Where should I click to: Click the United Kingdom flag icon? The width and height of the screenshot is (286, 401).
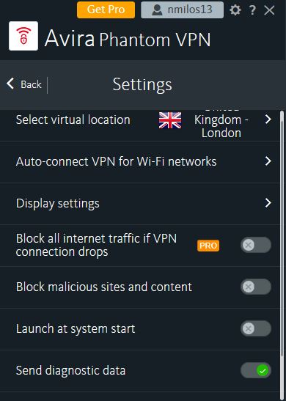click(170, 120)
